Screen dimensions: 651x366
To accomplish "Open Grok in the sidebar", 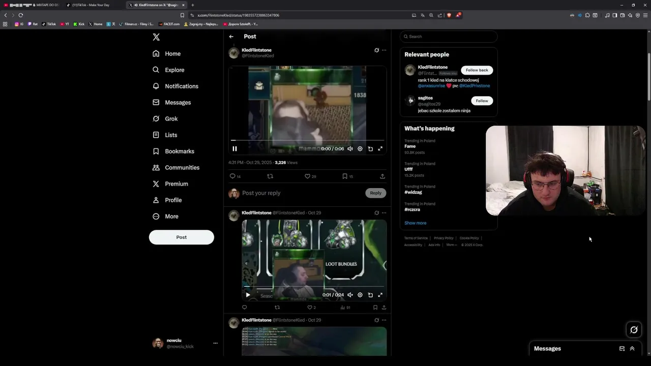I will pos(165,118).
